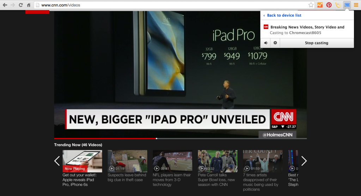This screenshot has width=361, height=196.
Task: Click the Now Playing red label
Action: point(75,169)
